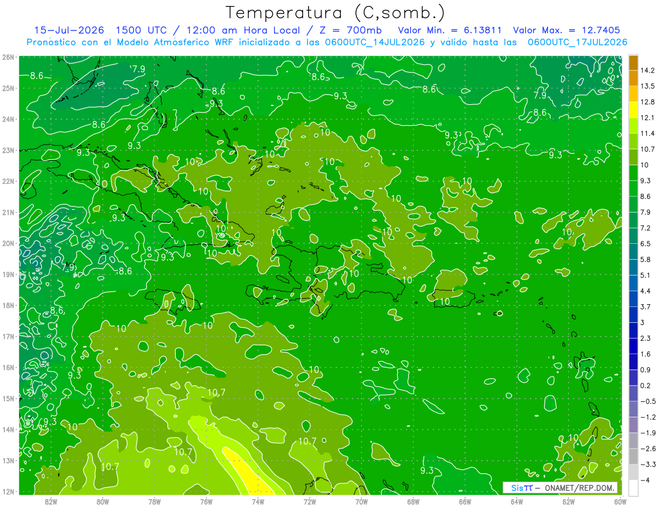The image size is (659, 509).
Task: Pick the lime swatch between 11.4 and 12.1
Action: point(633,125)
